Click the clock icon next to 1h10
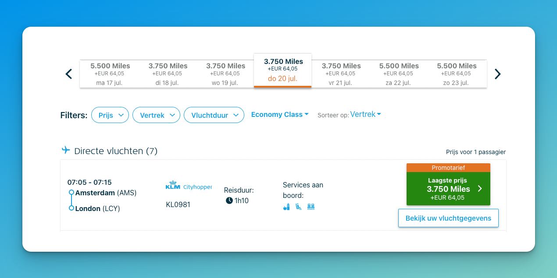 229,201
